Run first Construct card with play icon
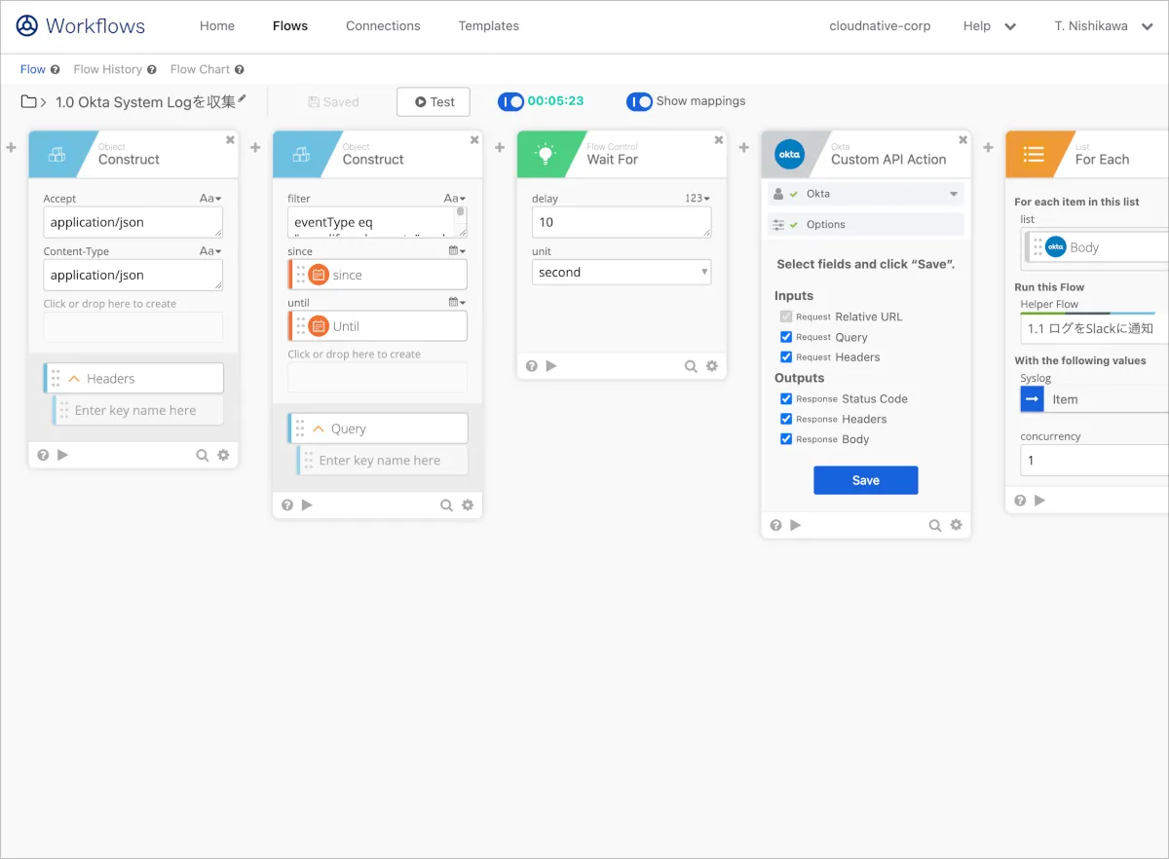The height and width of the screenshot is (859, 1169). click(62, 455)
